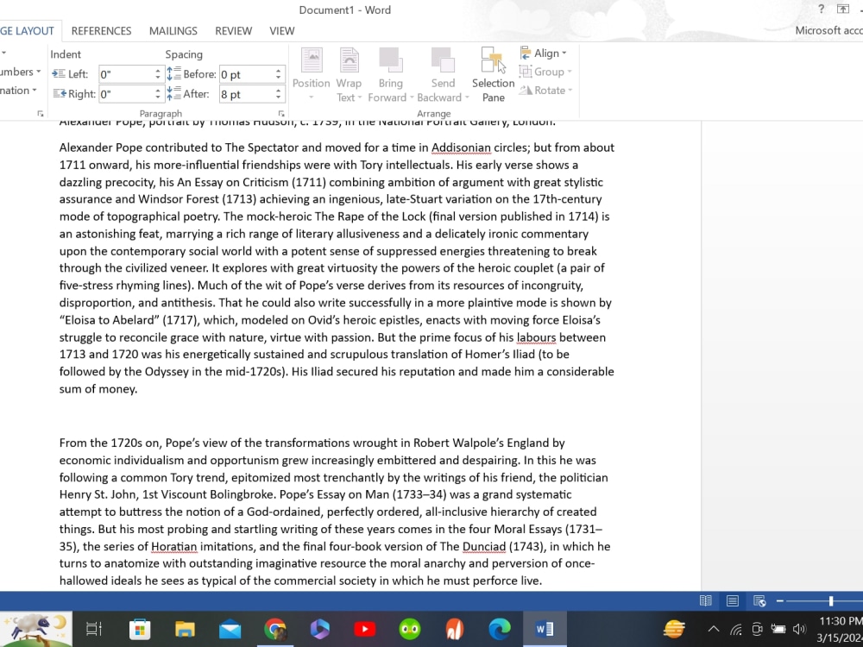Viewport: 863px width, 647px height.
Task: Click the underlined word labours
Action: click(536, 337)
